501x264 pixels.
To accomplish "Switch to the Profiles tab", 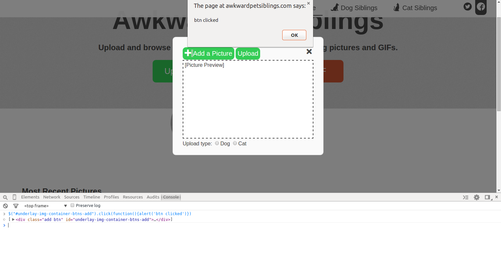I will (x=111, y=197).
